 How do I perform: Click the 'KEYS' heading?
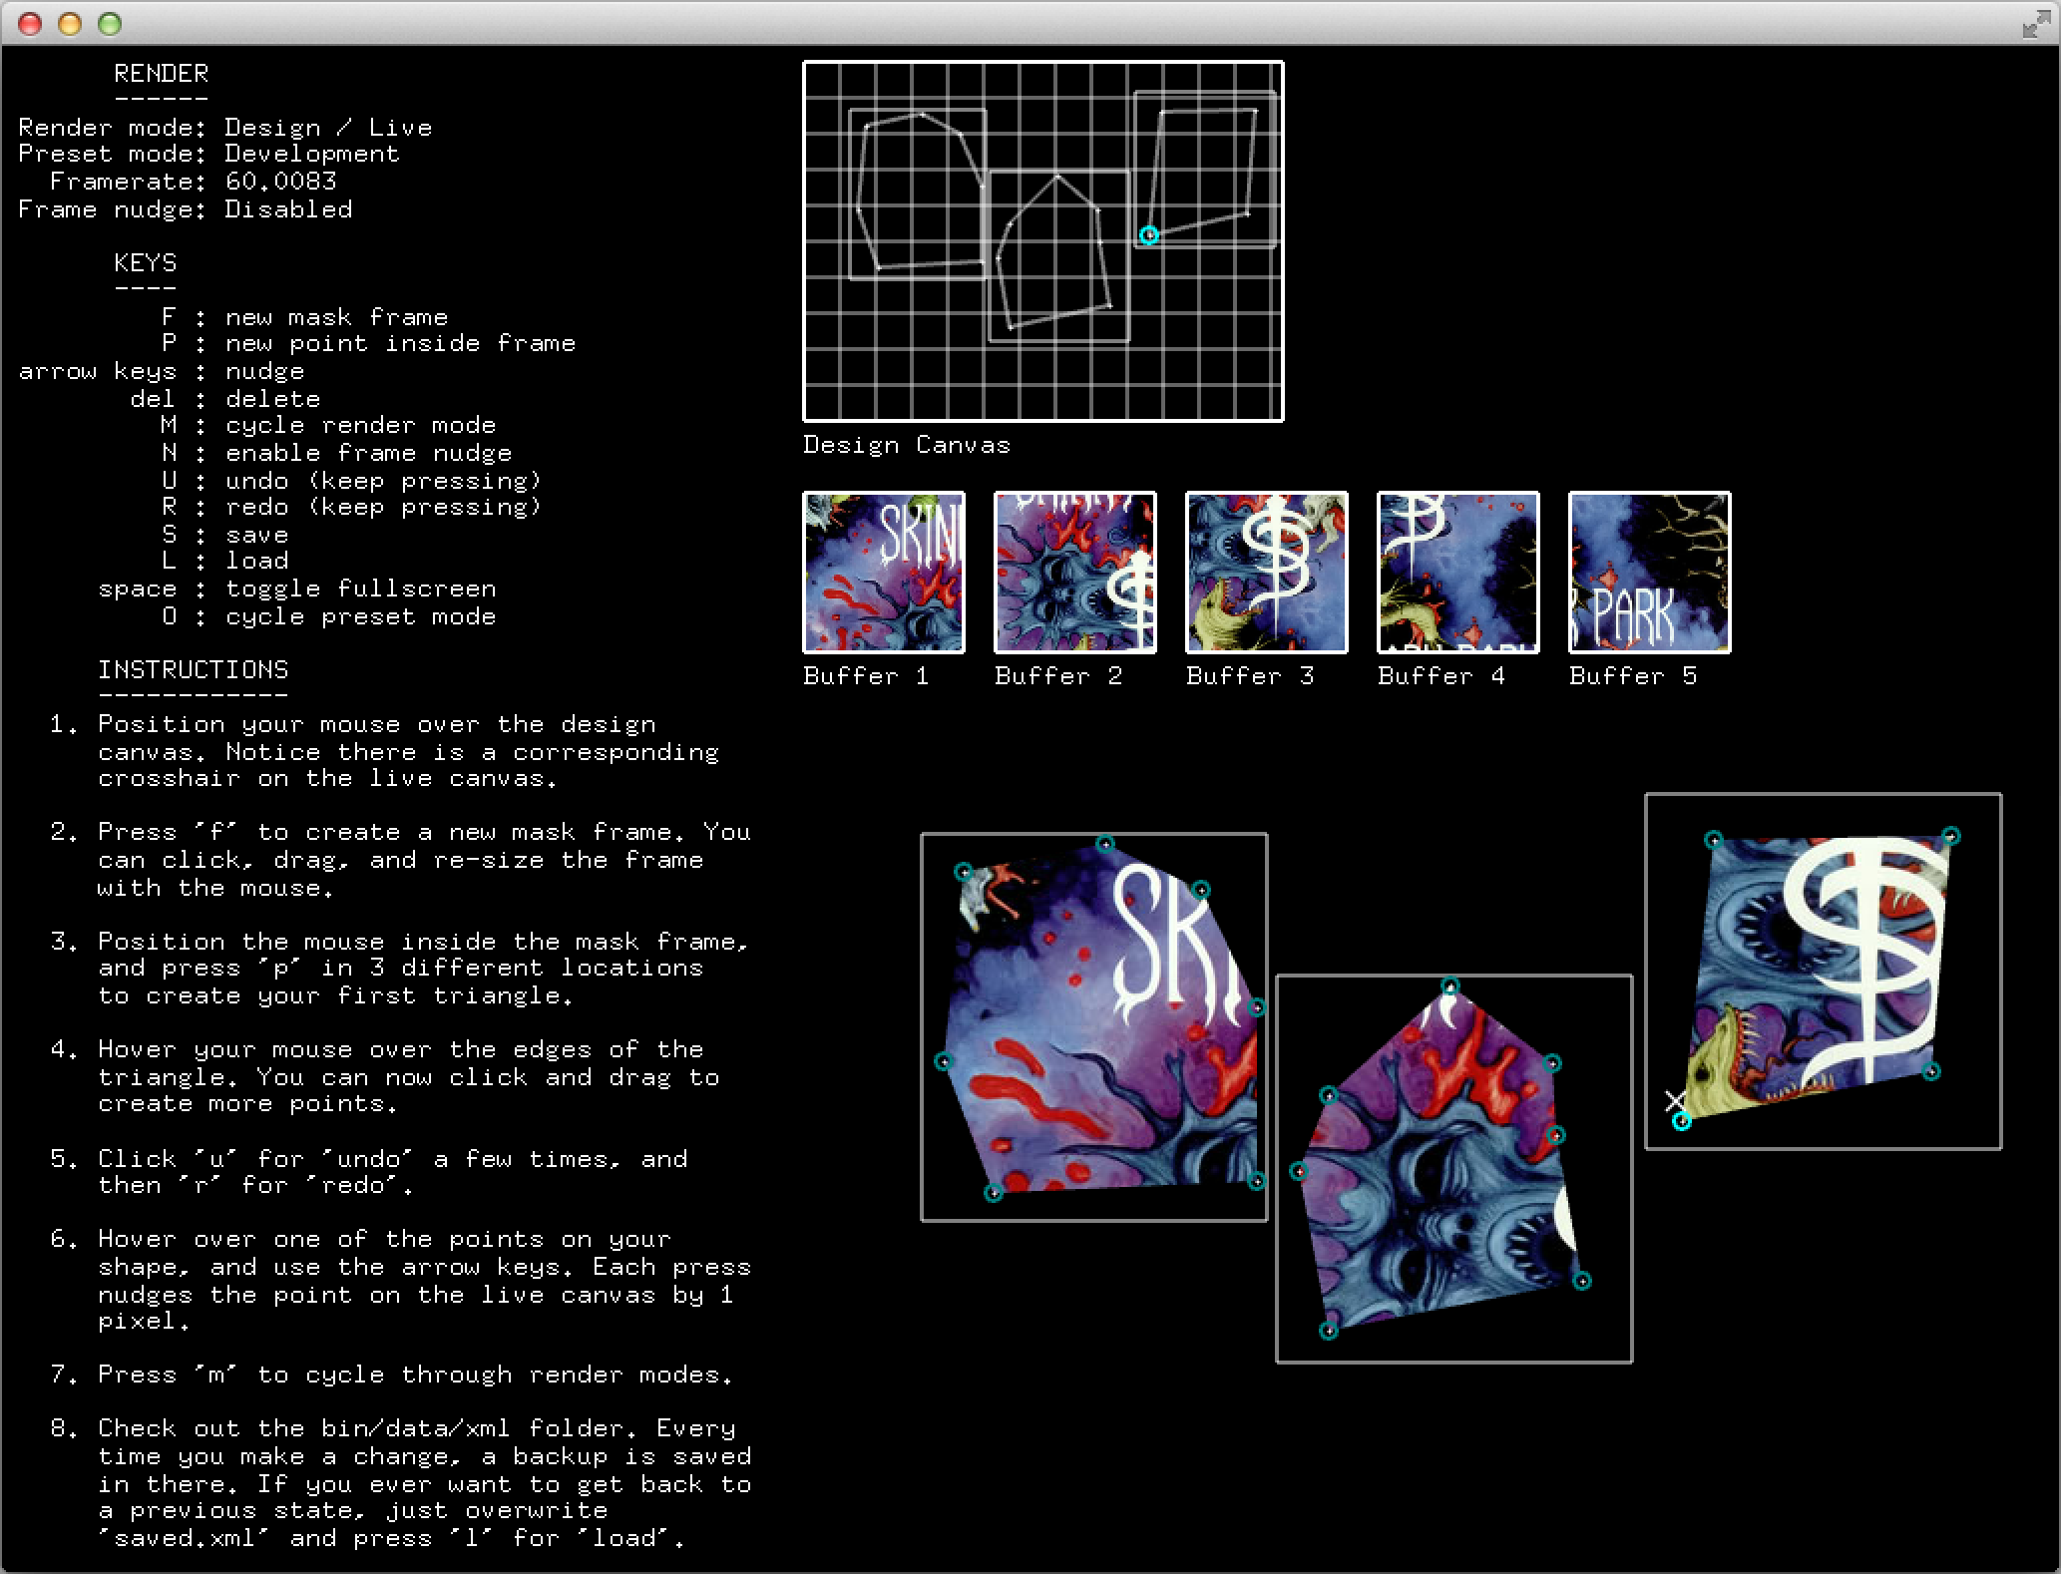(146, 262)
